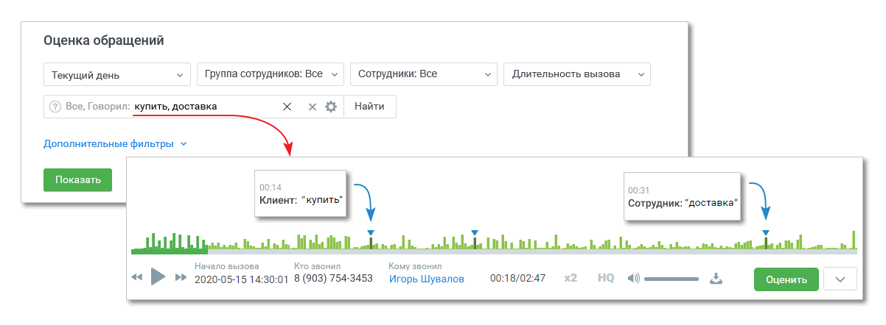This screenshot has height=325, width=886.
Task: Adjust the volume slider
Action: point(671,279)
